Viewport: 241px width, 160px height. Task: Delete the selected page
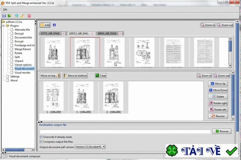218,97
